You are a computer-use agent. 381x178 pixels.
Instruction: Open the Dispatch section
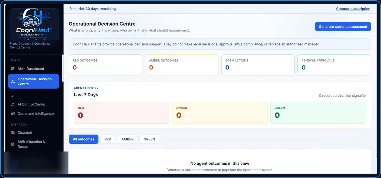click(33, 133)
